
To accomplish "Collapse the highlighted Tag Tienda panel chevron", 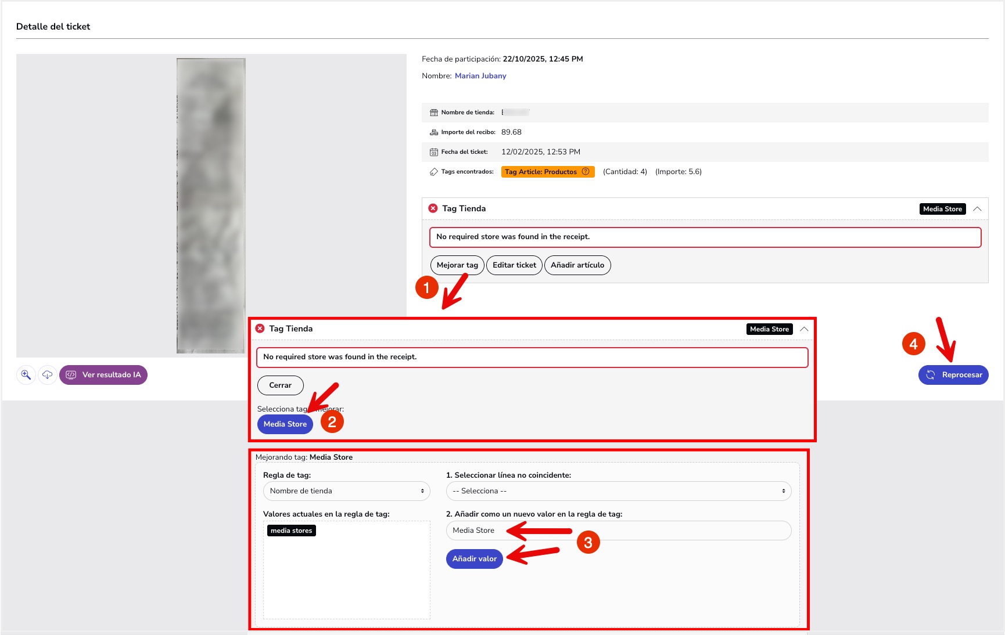I will (804, 329).
